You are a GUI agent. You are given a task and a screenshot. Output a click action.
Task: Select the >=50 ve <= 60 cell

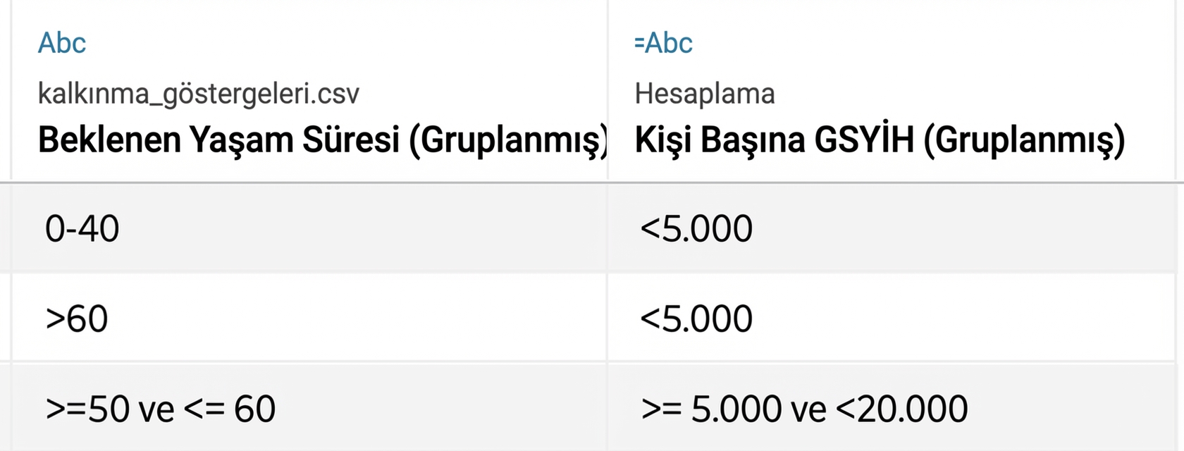point(160,409)
